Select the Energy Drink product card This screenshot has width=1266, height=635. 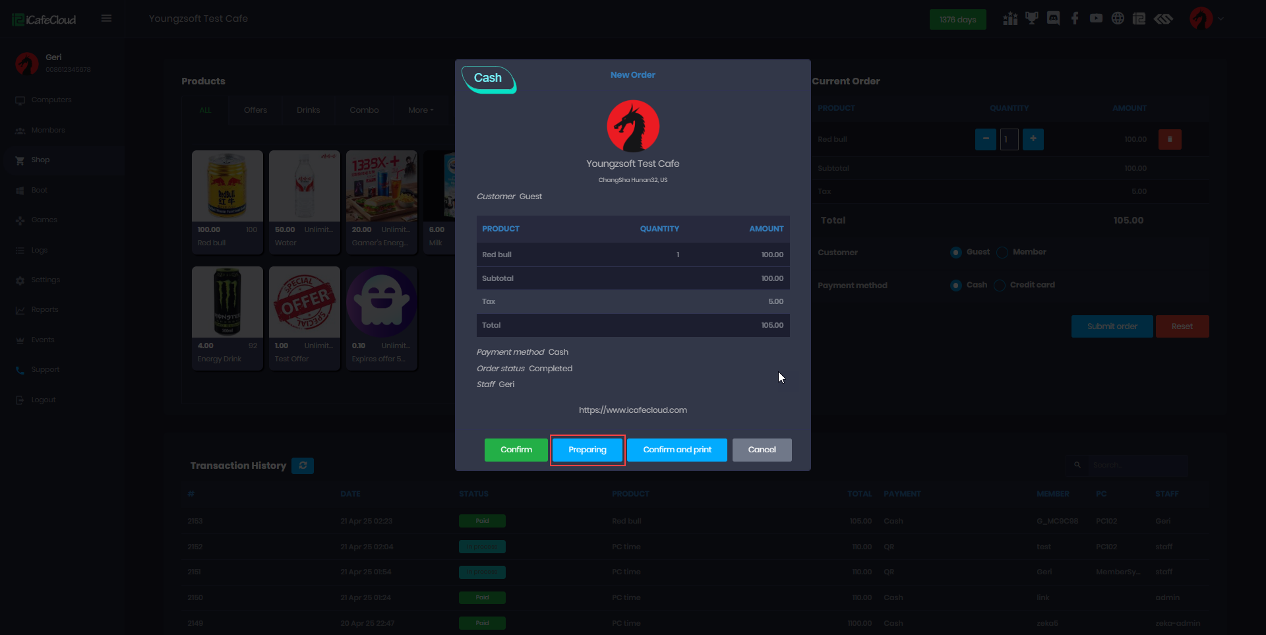coord(227,318)
